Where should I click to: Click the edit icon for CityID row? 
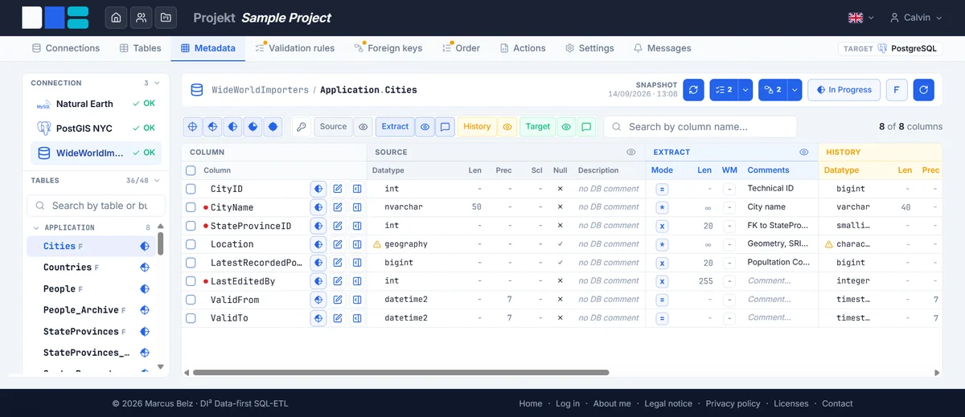338,189
